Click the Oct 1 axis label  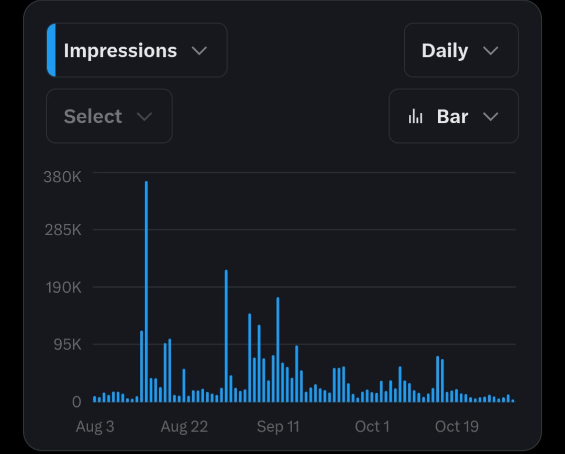[372, 427]
